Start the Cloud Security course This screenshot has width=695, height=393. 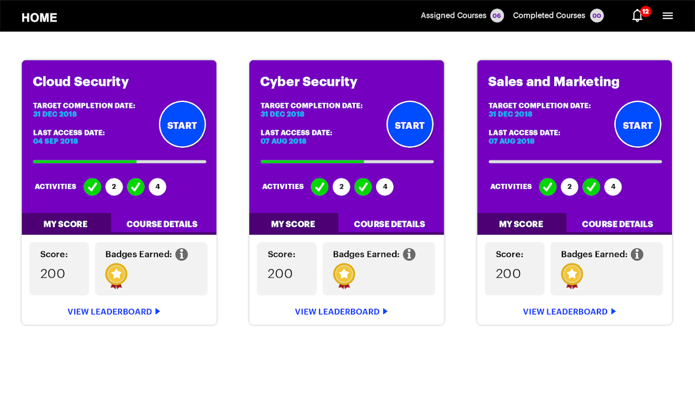point(182,125)
